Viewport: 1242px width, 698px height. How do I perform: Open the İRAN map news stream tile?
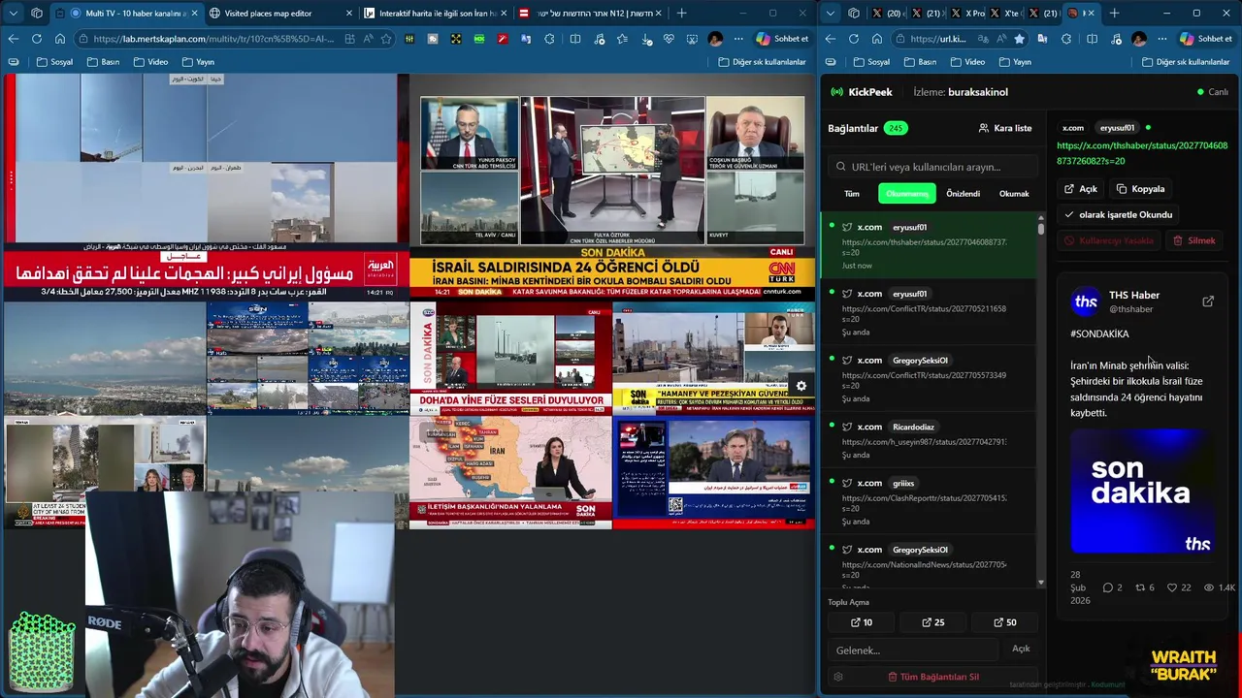pos(510,472)
